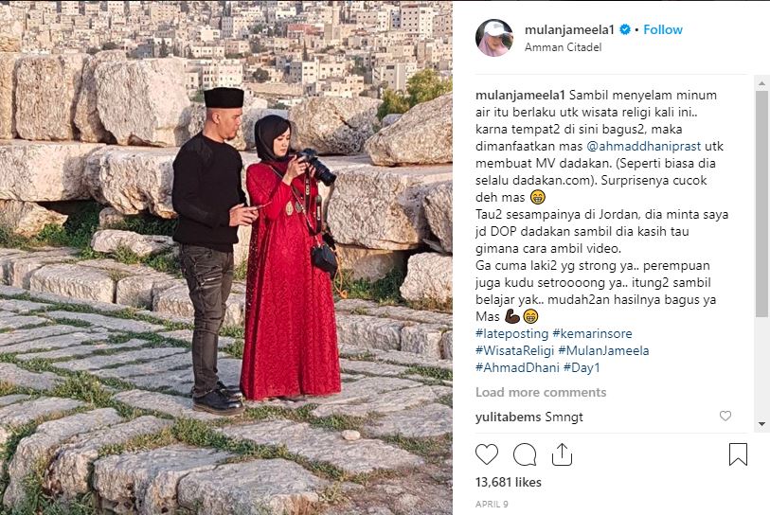View the list of 13,681 likes
Image resolution: width=770 pixels, height=515 pixels.
(x=509, y=482)
